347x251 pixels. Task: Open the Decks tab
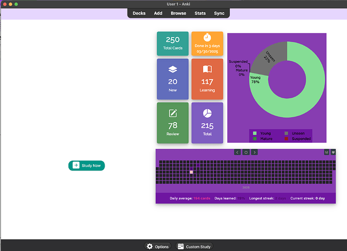139,13
